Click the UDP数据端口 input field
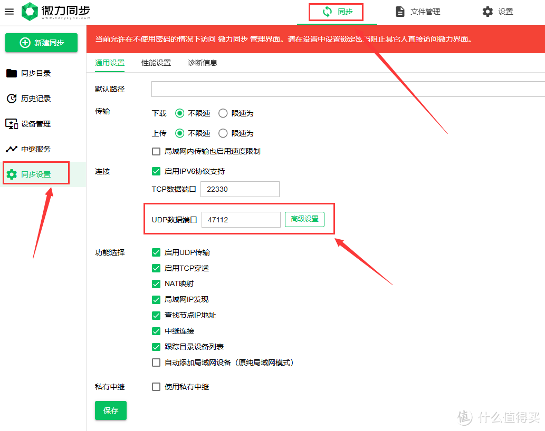 (241, 219)
